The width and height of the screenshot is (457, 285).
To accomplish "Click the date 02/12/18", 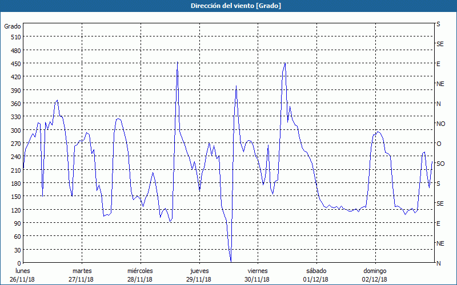I will [x=375, y=279].
